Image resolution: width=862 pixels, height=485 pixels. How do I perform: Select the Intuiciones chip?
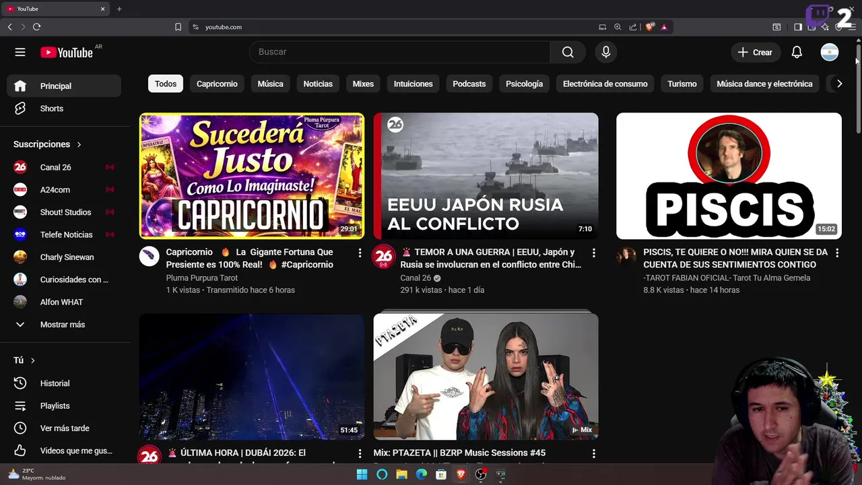413,84
